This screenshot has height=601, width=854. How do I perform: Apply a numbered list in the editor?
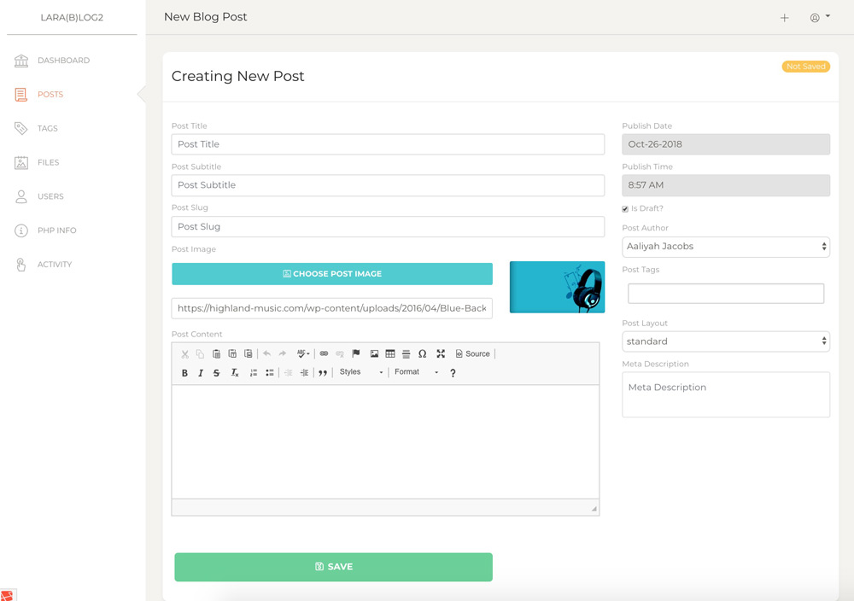pos(253,371)
